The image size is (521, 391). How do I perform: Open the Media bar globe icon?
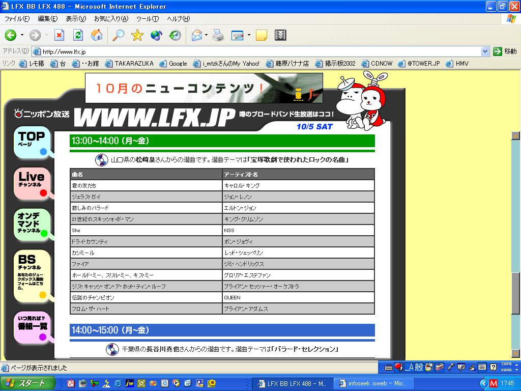click(x=156, y=35)
